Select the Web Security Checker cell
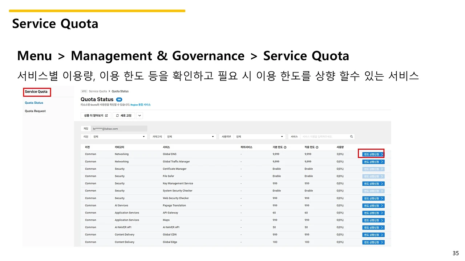 point(176,198)
